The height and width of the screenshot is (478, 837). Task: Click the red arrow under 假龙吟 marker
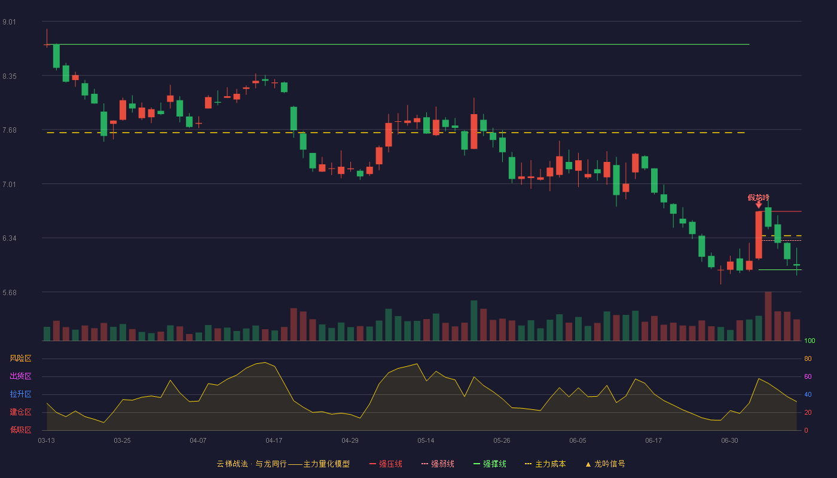[x=759, y=205]
